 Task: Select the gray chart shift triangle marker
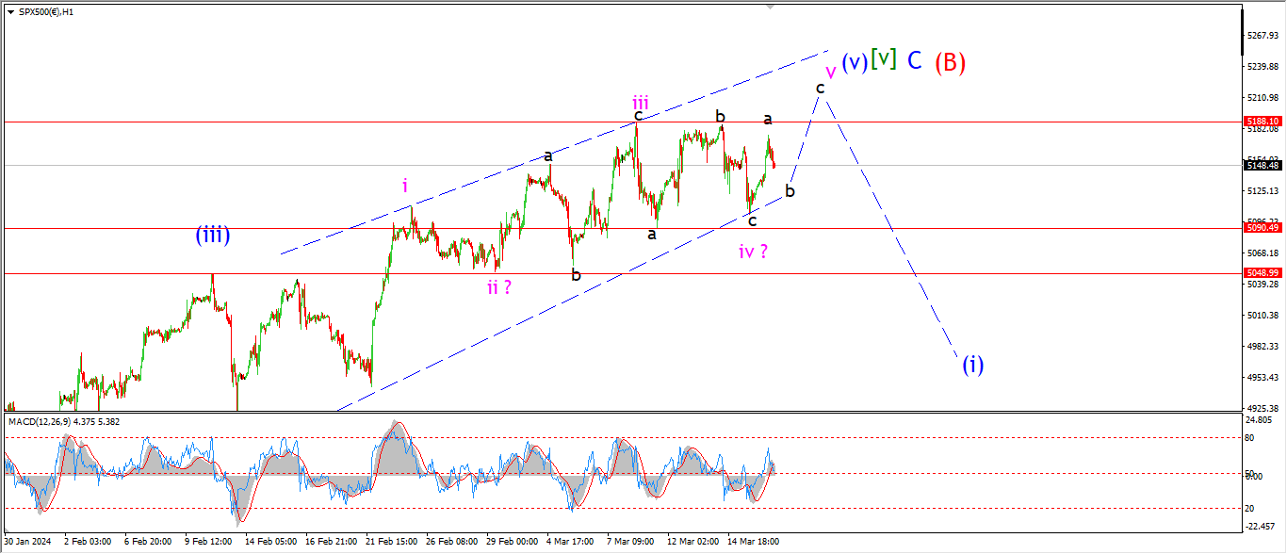point(771,7)
